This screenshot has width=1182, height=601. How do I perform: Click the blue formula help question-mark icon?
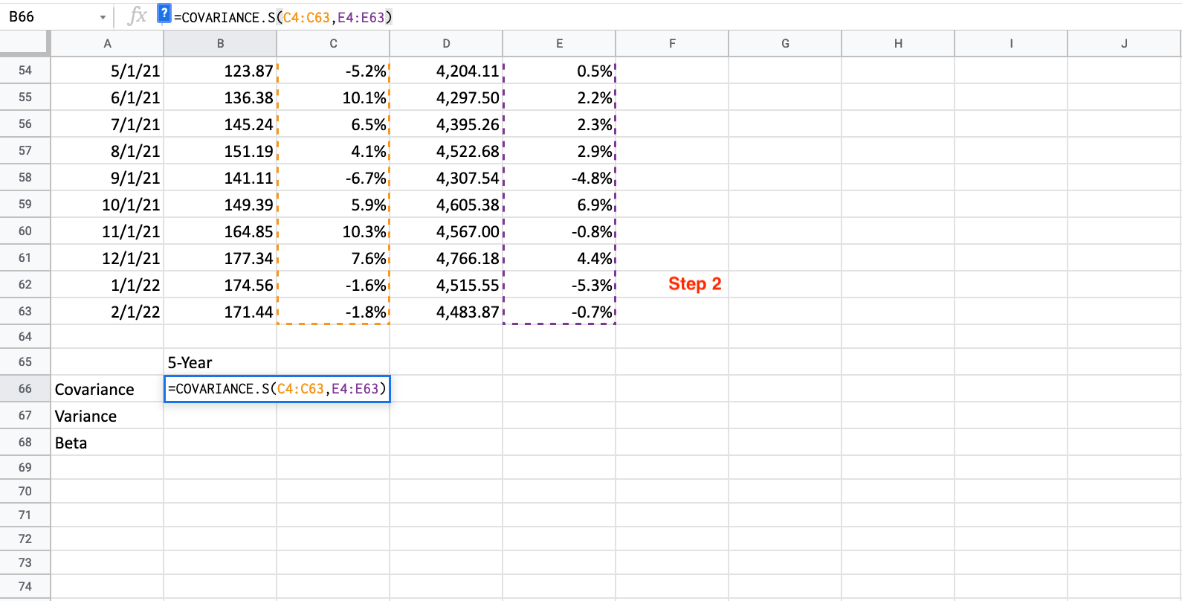(164, 13)
